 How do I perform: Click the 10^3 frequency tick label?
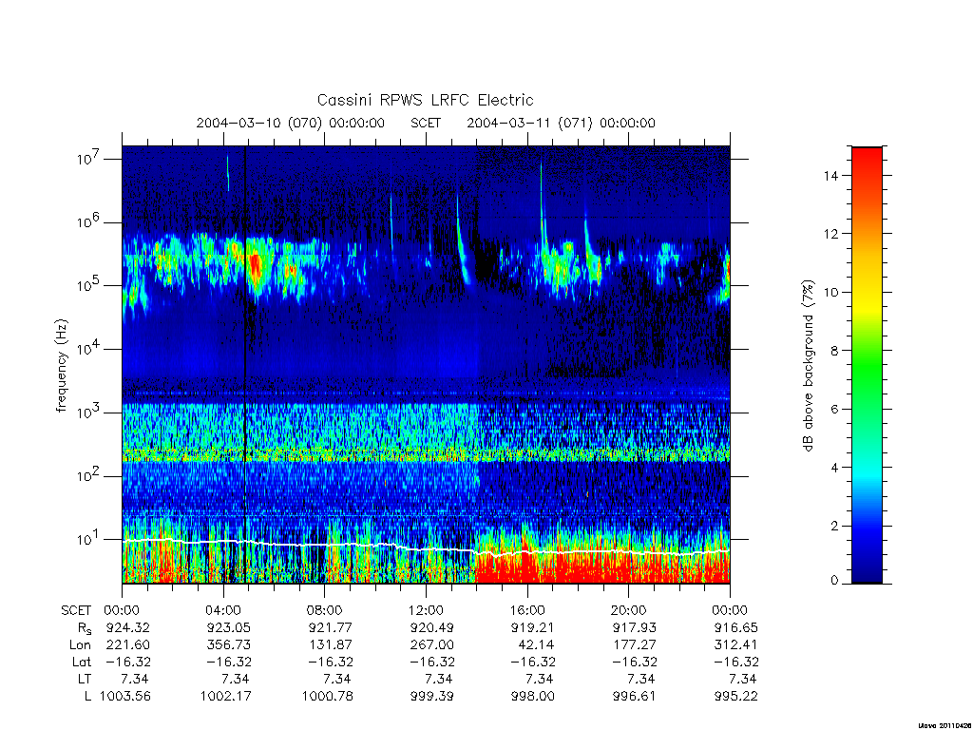click(x=89, y=413)
